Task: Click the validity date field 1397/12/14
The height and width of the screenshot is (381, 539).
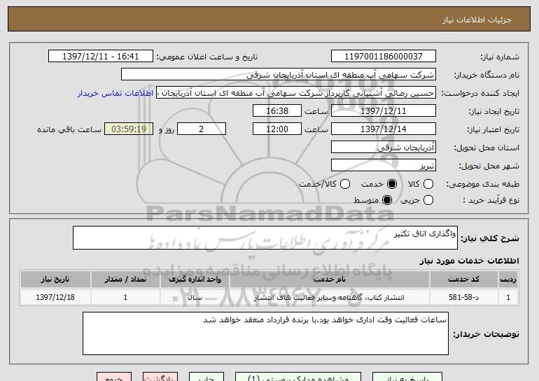Action: pos(384,129)
